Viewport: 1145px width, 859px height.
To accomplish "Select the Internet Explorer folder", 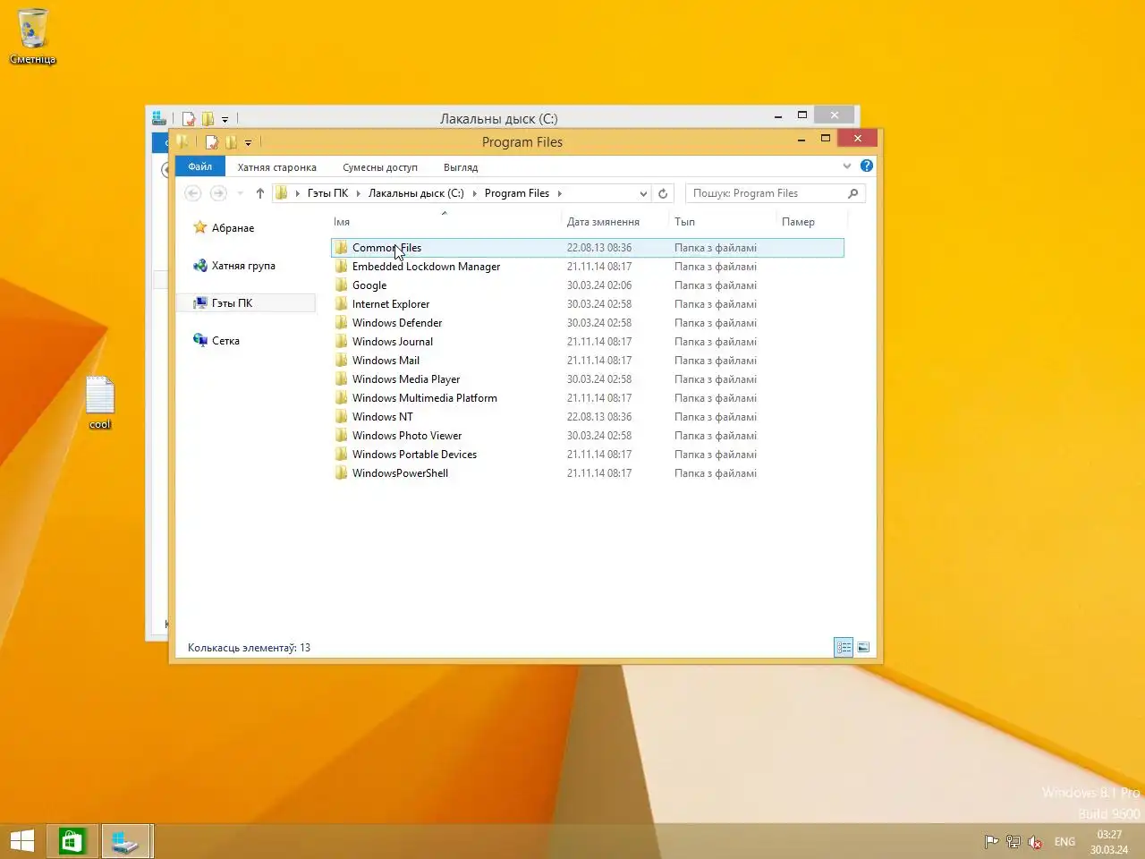I will tap(587, 304).
